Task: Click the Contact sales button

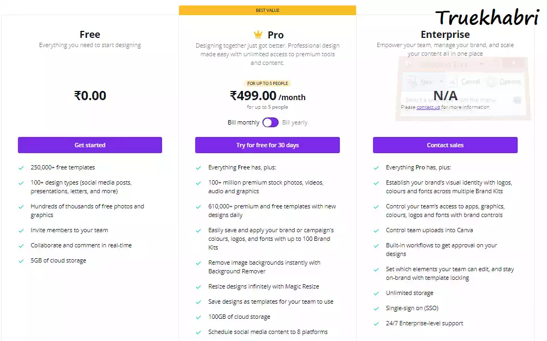Action: (x=445, y=145)
